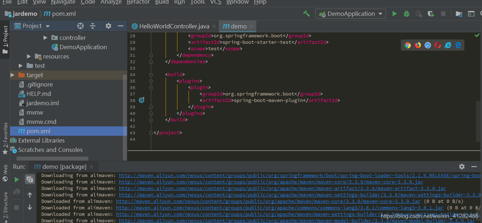The height and width of the screenshot is (223, 482).
Task: Open the spring-boot-loader-tools download link
Action: (300, 176)
